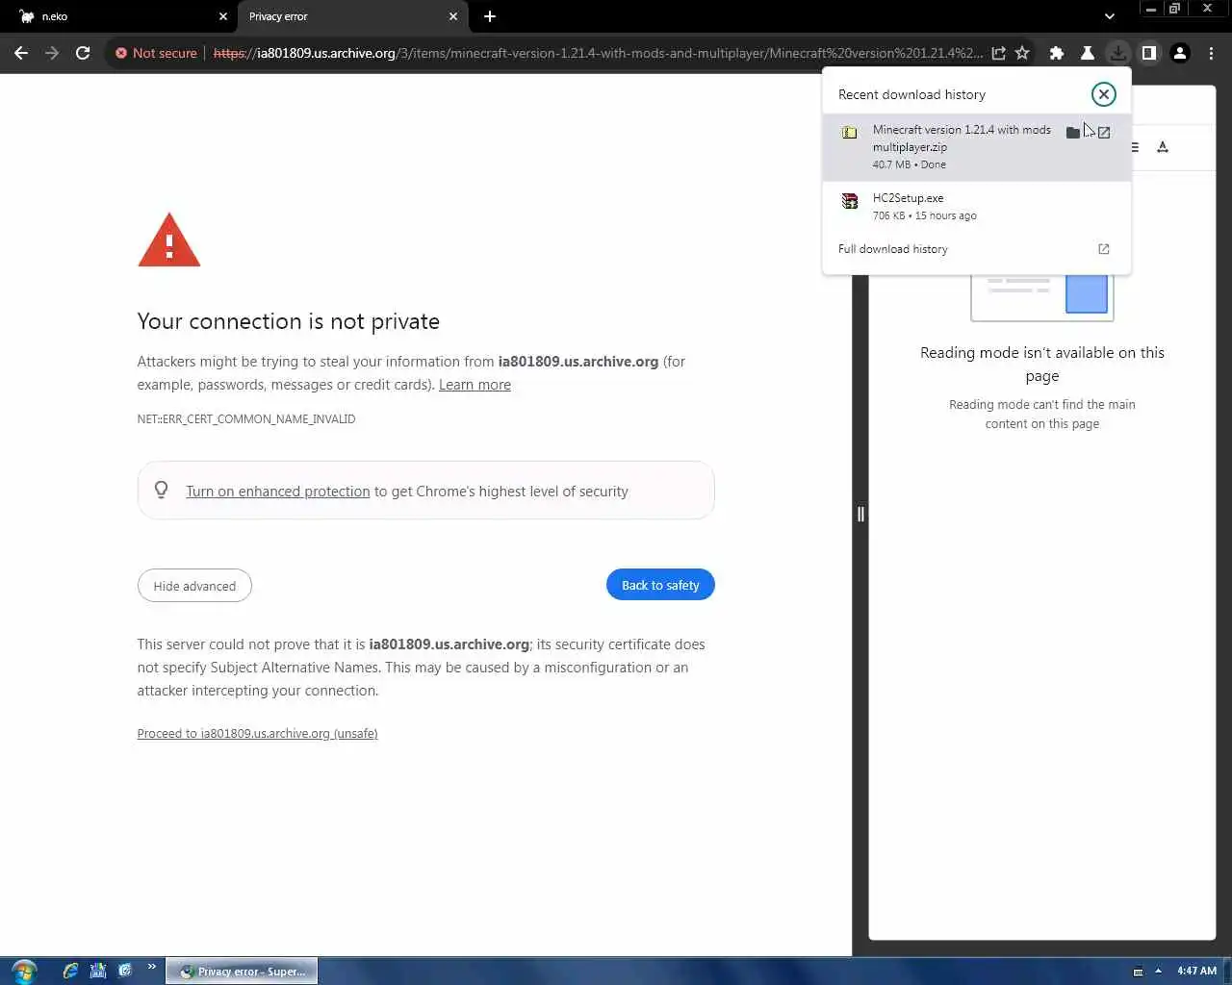Select the Privacy error taskbar button
Image resolution: width=1232 pixels, height=985 pixels.
coord(242,972)
